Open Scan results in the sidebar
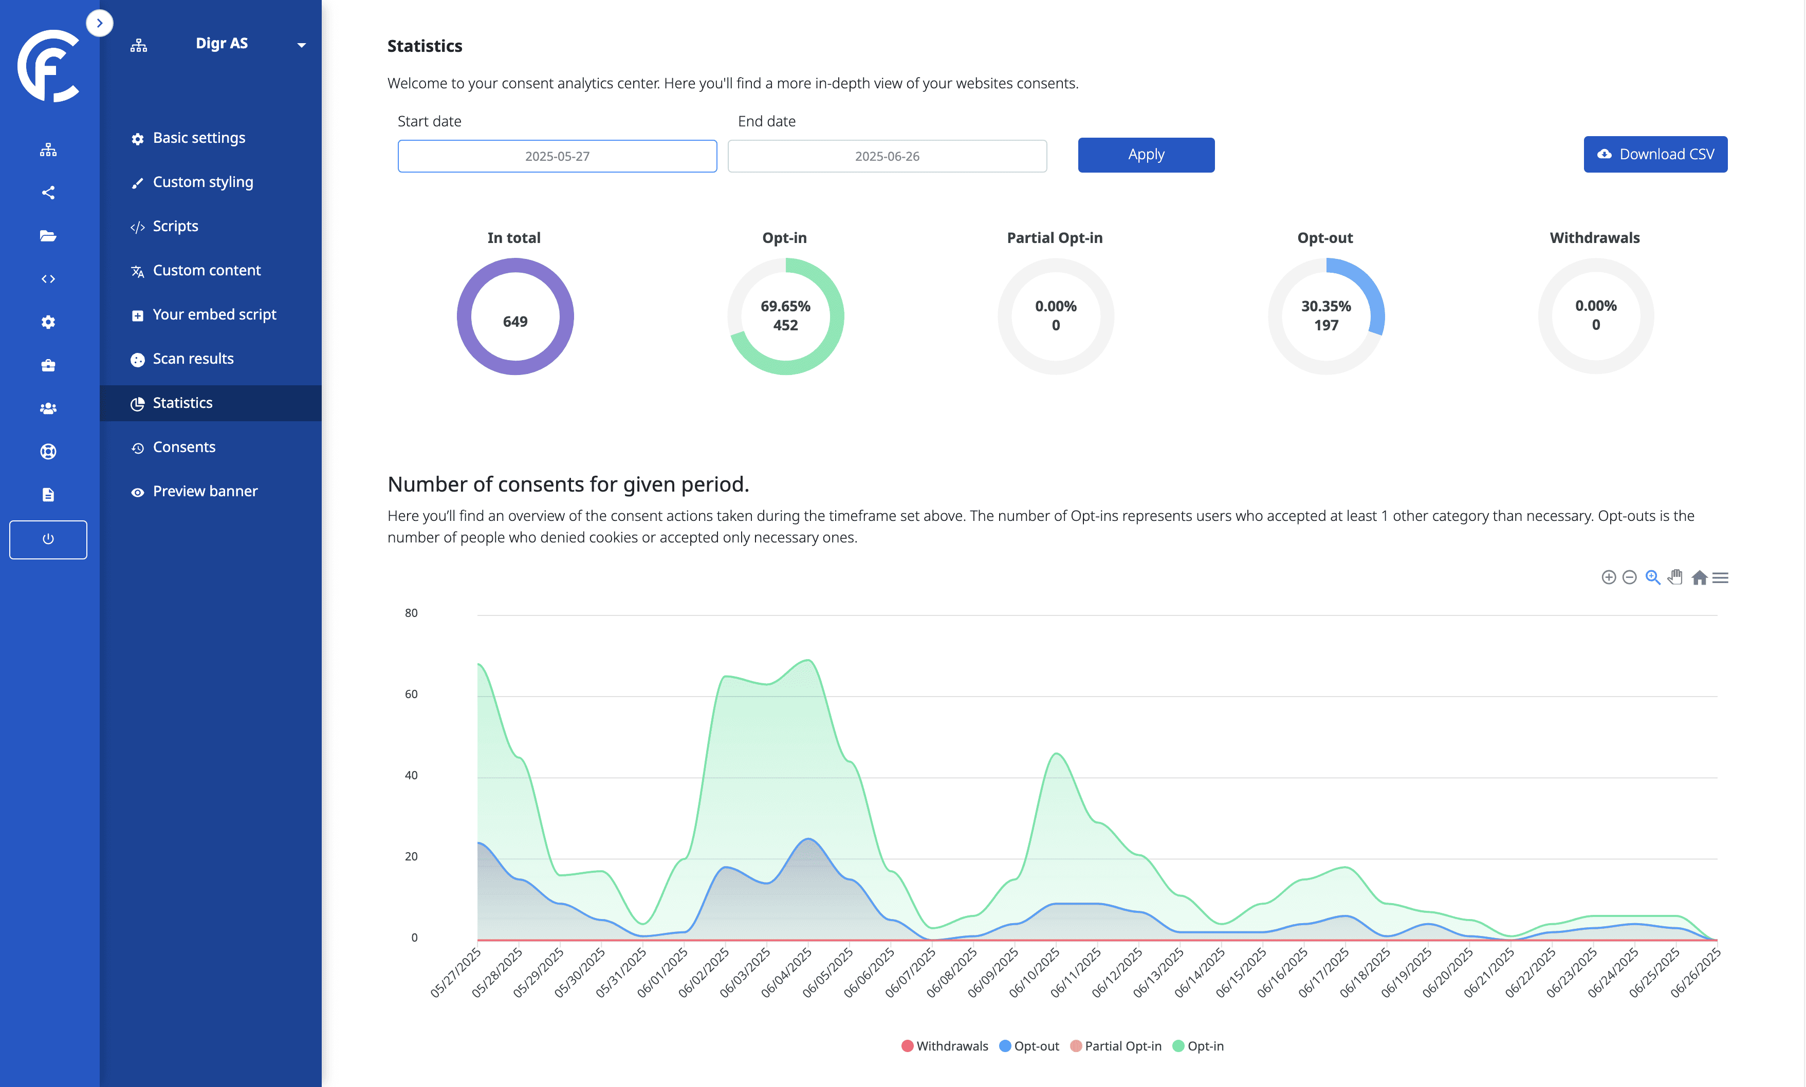This screenshot has height=1087, width=1806. point(193,358)
